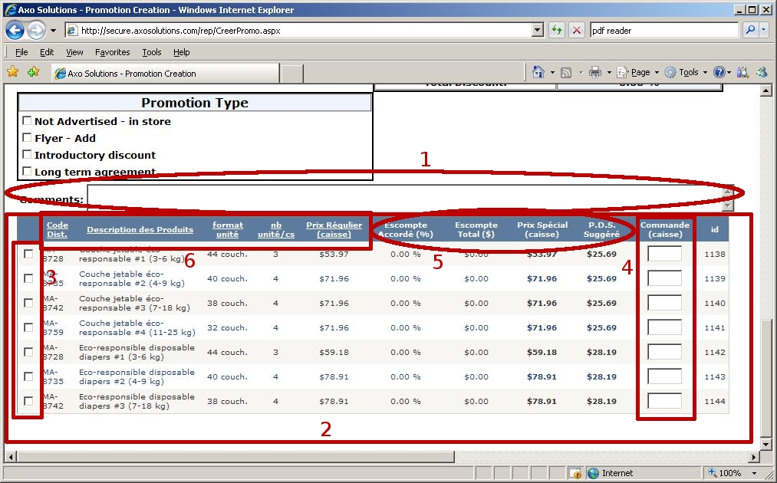Viewport: 777px width, 483px height.
Task: Click the Research icon in command bar
Action: [742, 72]
